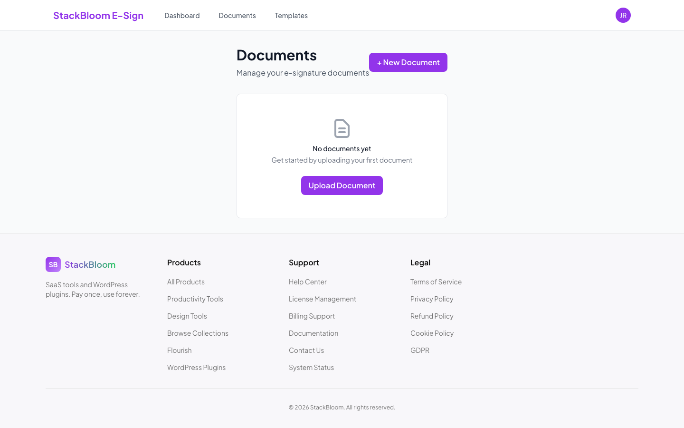This screenshot has width=684, height=428.
Task: Open the JR user avatar menu
Action: (623, 15)
